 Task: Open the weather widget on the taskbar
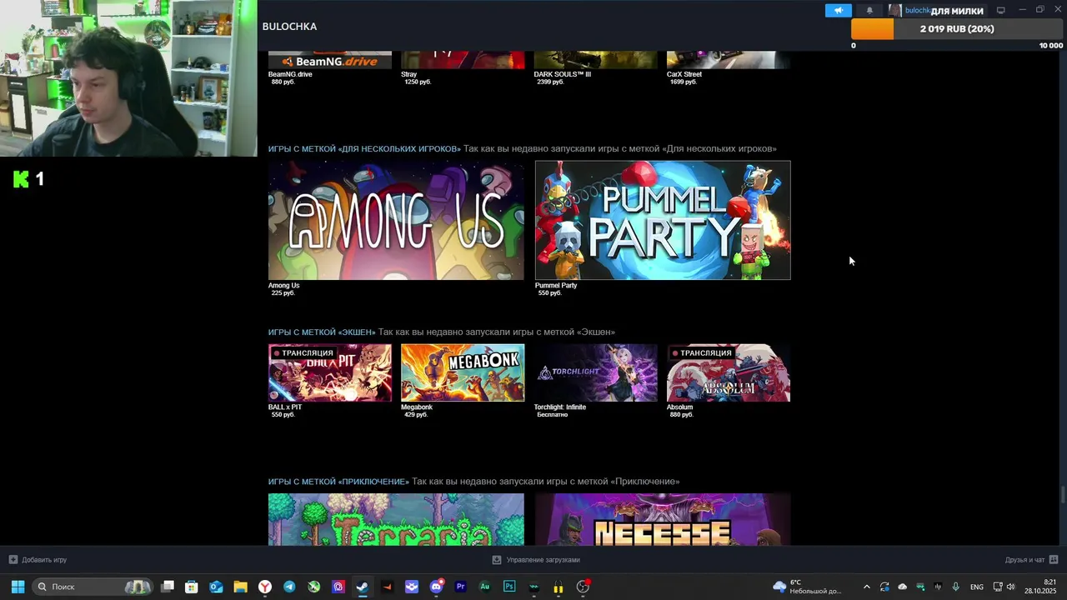[x=809, y=587]
